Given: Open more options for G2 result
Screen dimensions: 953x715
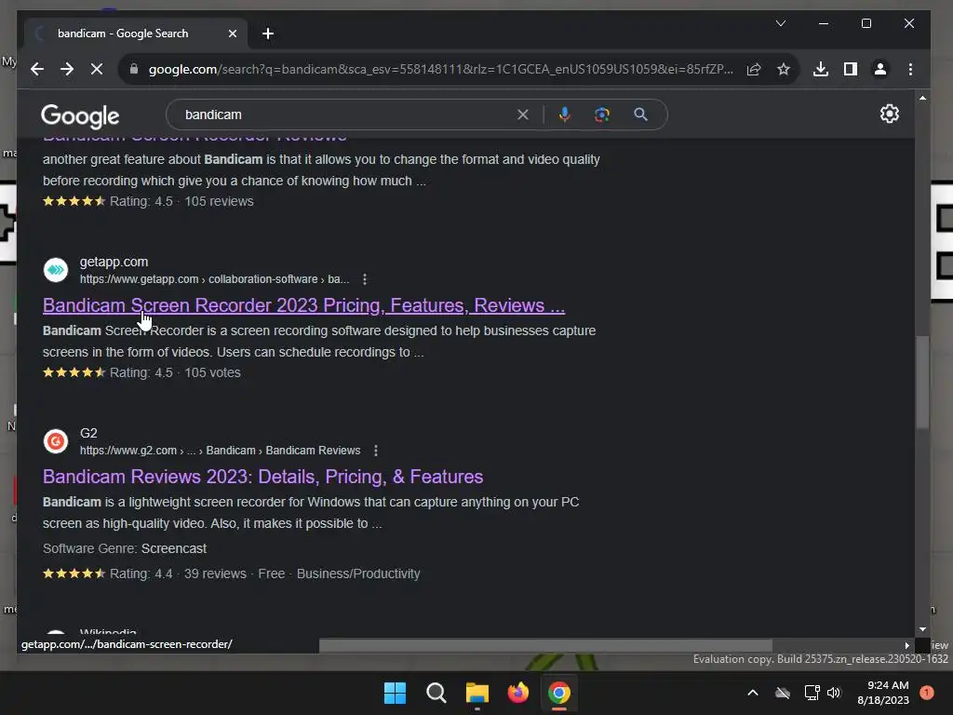Looking at the screenshot, I should (376, 451).
